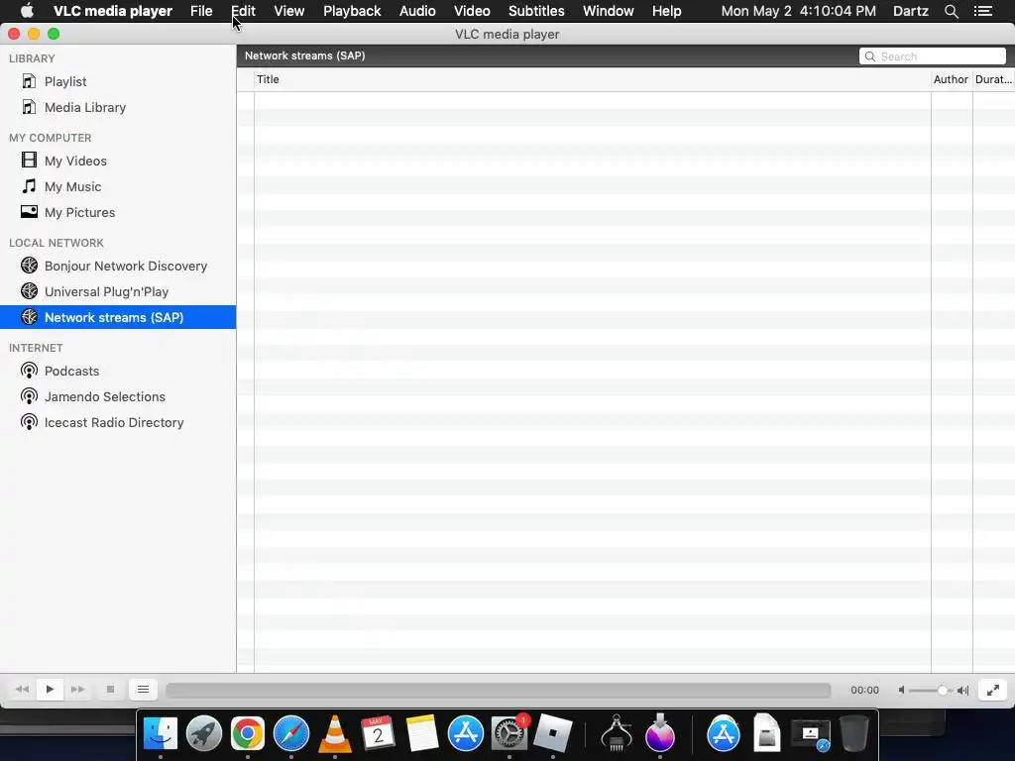Sort by the Duration column header
Image resolution: width=1015 pixels, height=761 pixels.
993,79
